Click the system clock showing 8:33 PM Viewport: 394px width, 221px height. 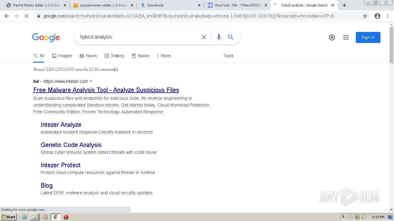tap(378, 217)
